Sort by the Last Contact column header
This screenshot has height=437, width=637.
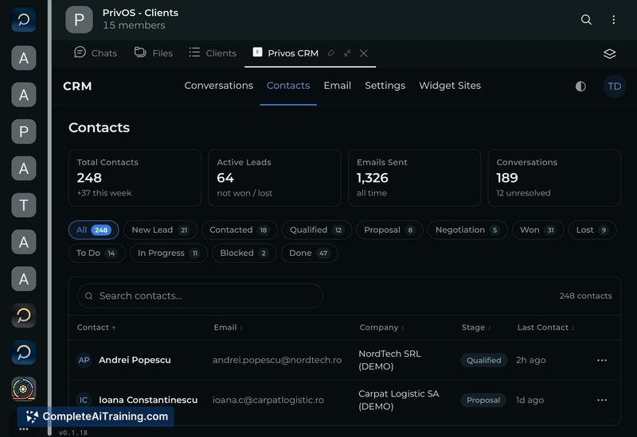545,327
